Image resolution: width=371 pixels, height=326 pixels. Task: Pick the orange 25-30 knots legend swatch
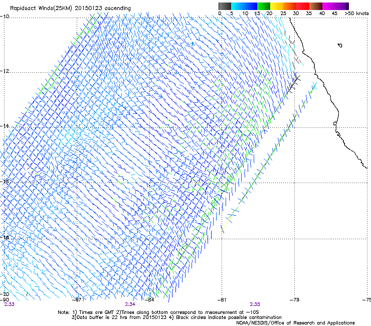[290, 6]
